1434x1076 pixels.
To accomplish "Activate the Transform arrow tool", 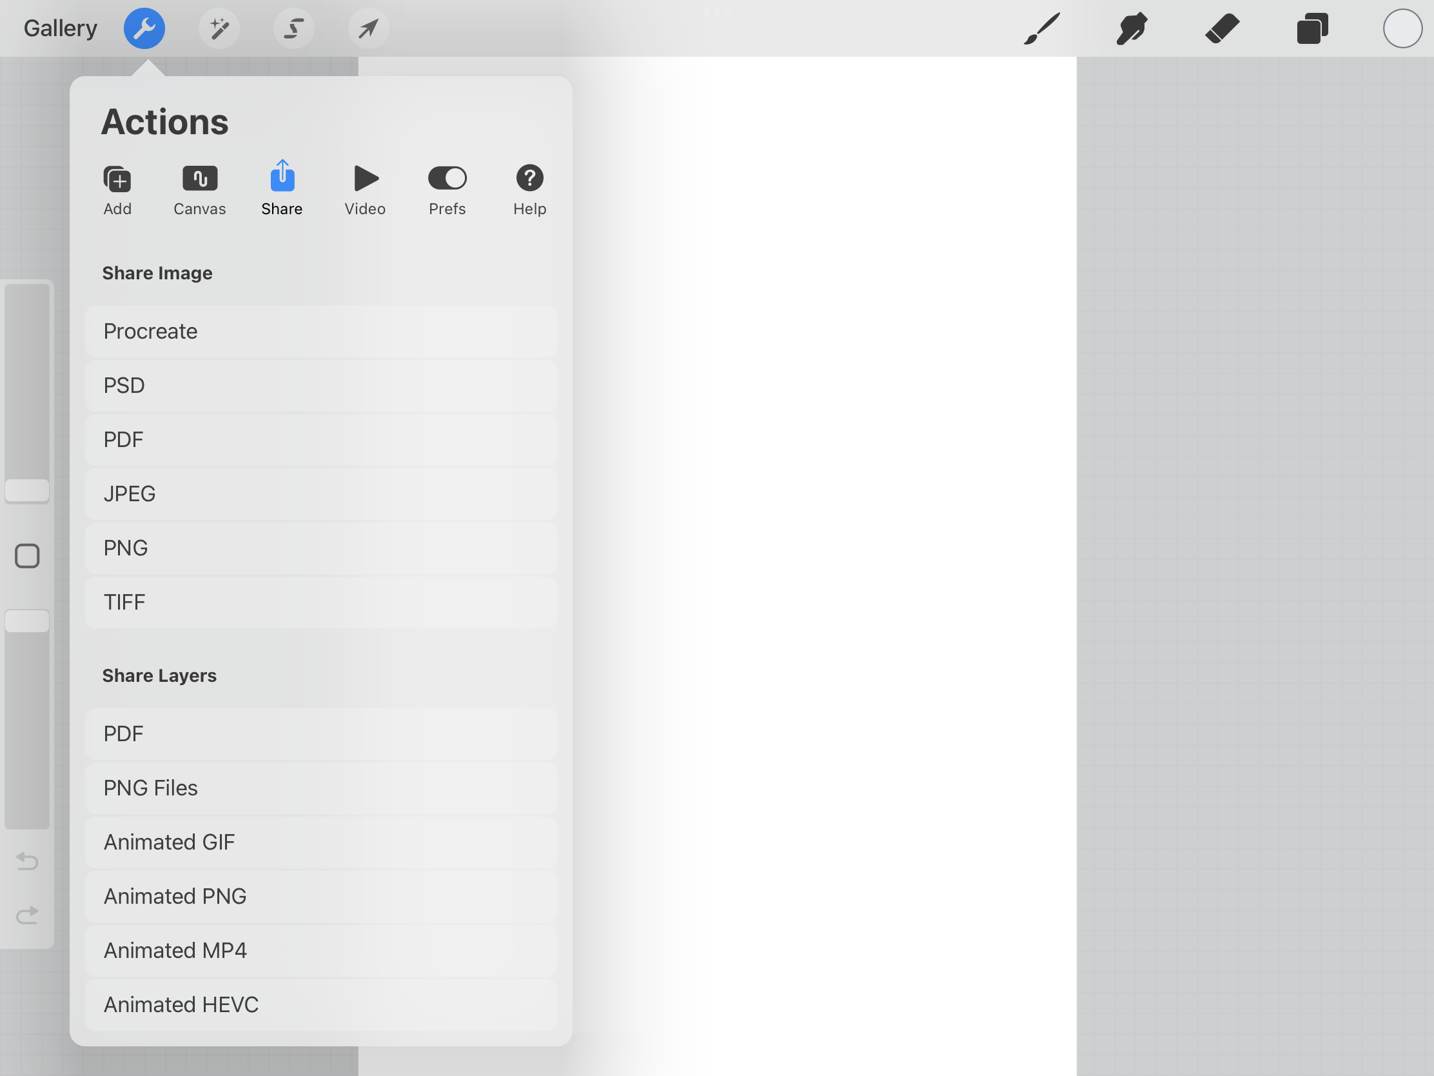I will (368, 28).
